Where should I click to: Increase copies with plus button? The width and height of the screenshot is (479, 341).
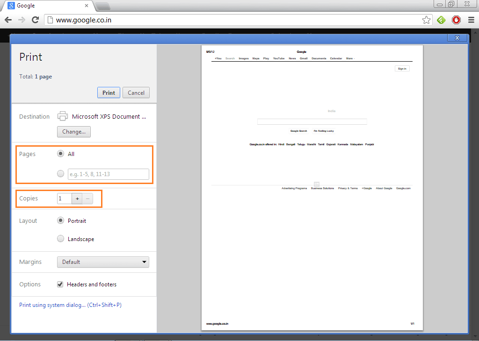77,199
